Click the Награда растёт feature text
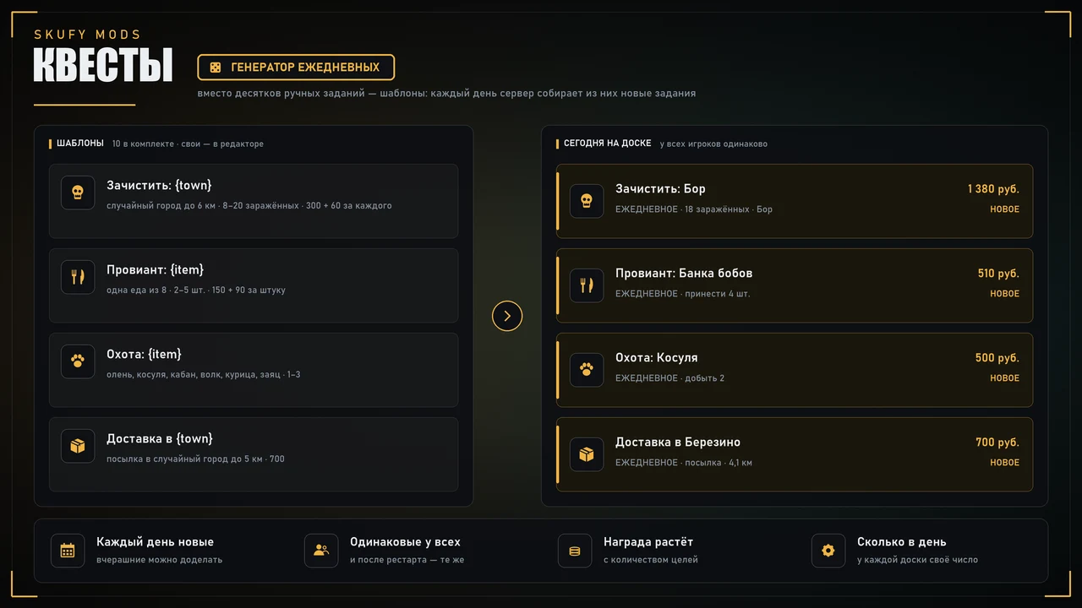The image size is (1082, 608). tap(648, 542)
